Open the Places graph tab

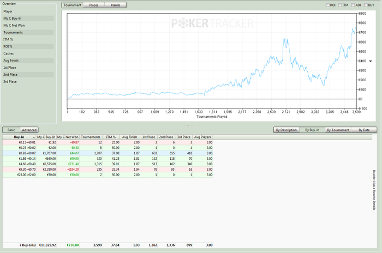[94, 5]
